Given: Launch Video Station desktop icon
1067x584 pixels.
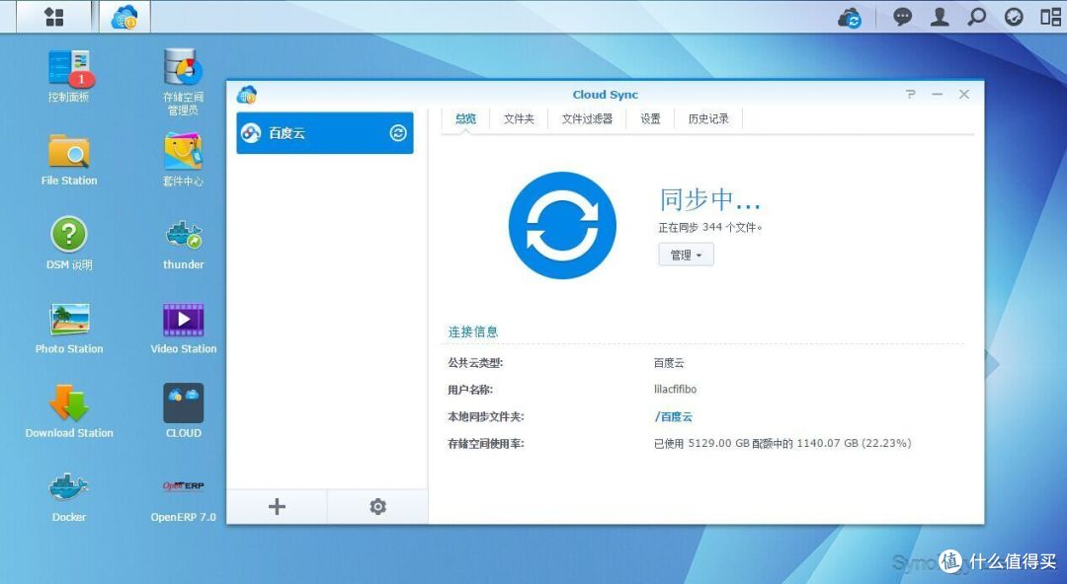Looking at the screenshot, I should (183, 328).
